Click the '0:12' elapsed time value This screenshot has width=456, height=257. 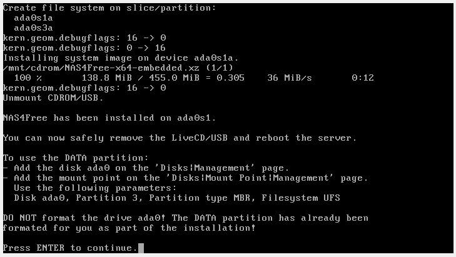pos(362,78)
